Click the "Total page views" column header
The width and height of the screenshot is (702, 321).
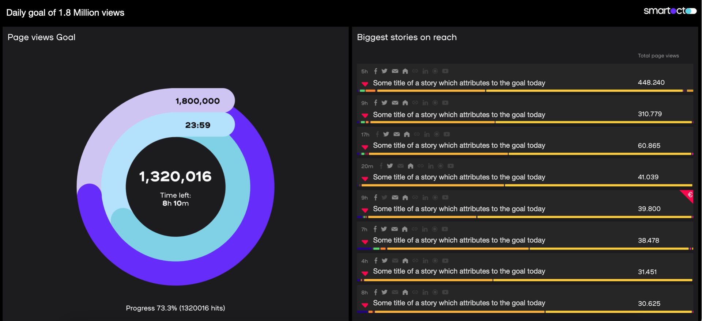click(x=658, y=56)
